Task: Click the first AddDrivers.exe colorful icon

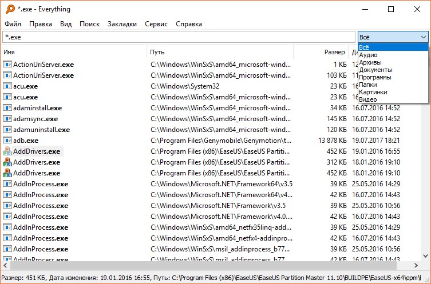Action: click(x=7, y=151)
